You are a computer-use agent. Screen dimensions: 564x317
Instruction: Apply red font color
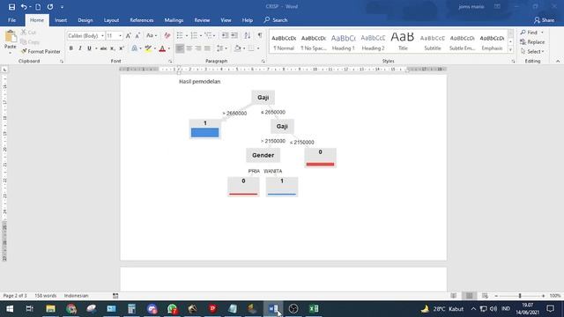click(x=162, y=48)
